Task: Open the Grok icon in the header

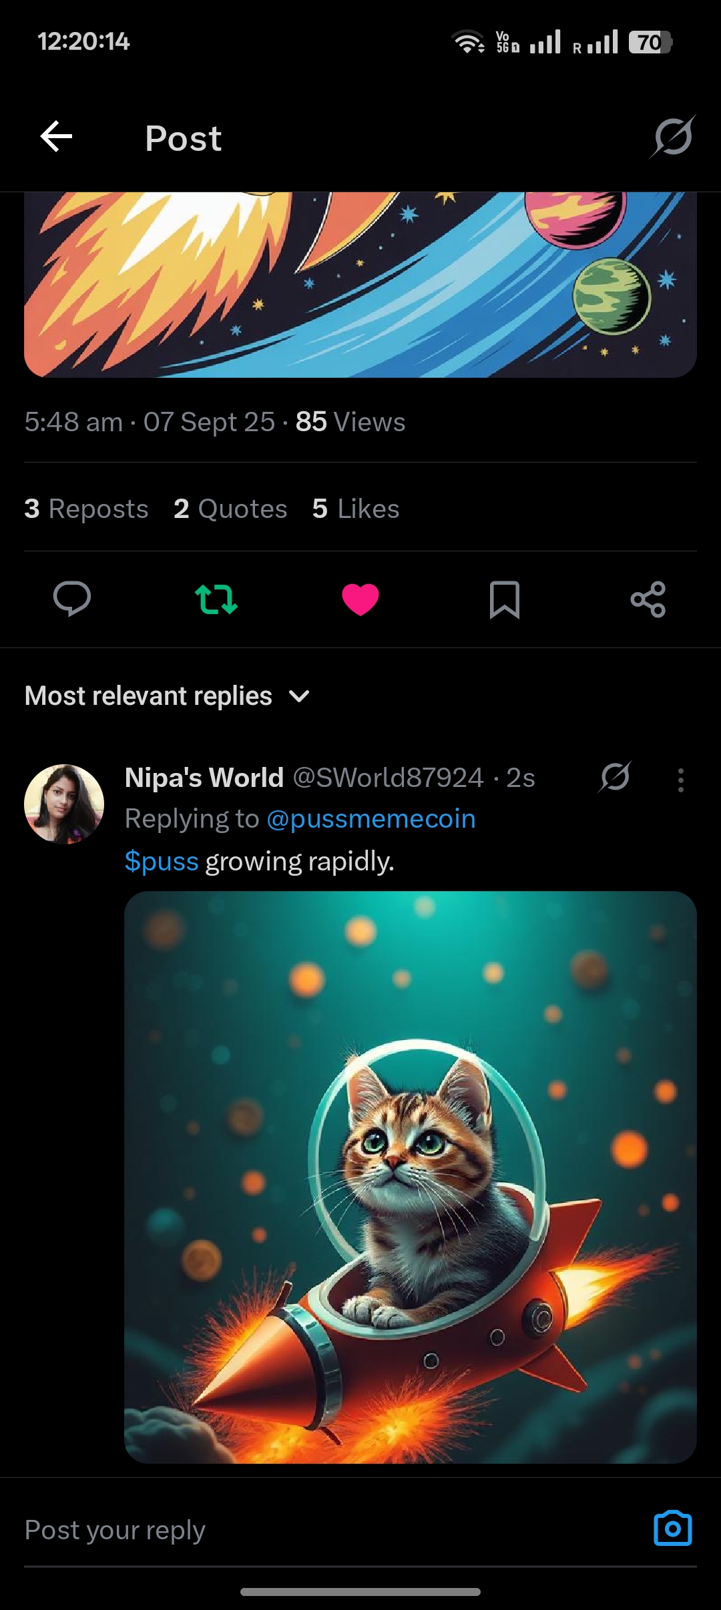Action: point(673,137)
